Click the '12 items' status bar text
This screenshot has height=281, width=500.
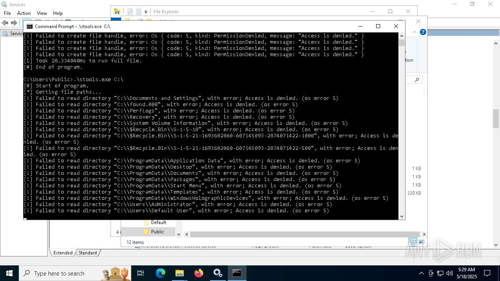coord(135,242)
